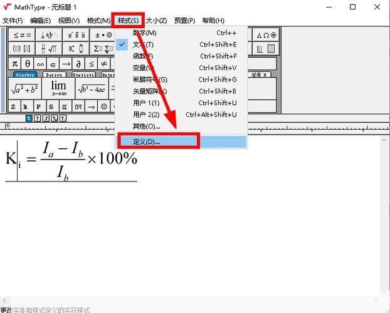Switch to the Algebra tab
The image size is (390, 313).
tap(25, 74)
